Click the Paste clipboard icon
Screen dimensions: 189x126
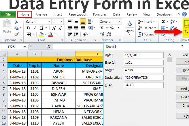point(7,24)
